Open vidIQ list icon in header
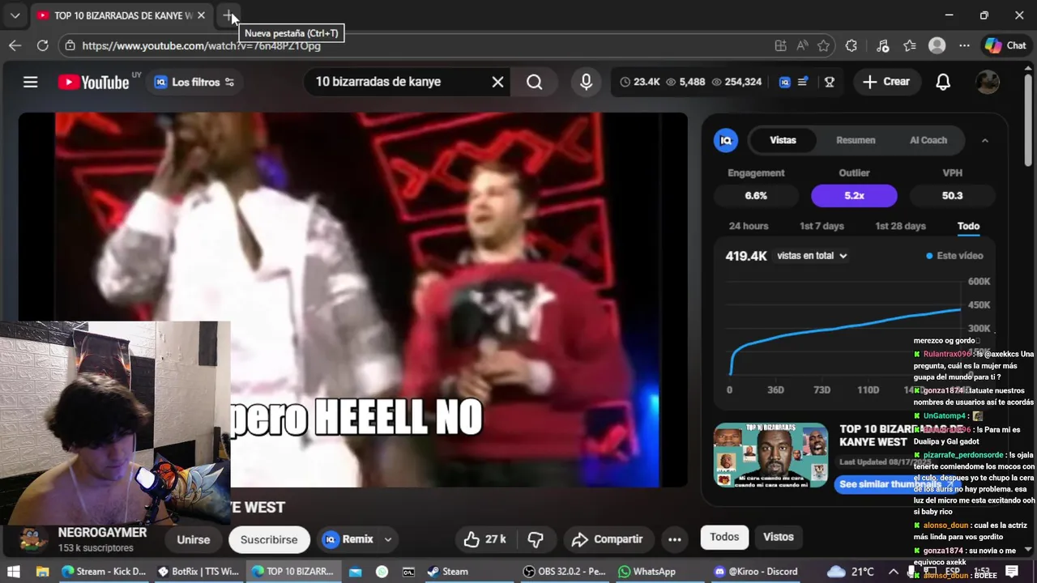Screen dimensions: 1037x583 (803, 82)
